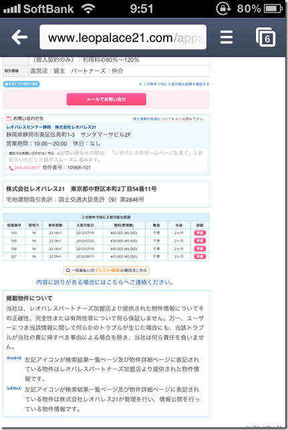This screenshot has width=288, height=430.
Task: Open the tabs switcher showing 6
Action: [265, 37]
